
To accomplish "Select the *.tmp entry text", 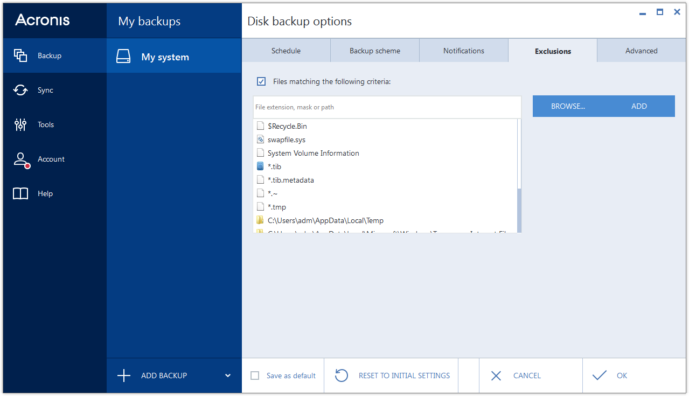I will pos(277,207).
